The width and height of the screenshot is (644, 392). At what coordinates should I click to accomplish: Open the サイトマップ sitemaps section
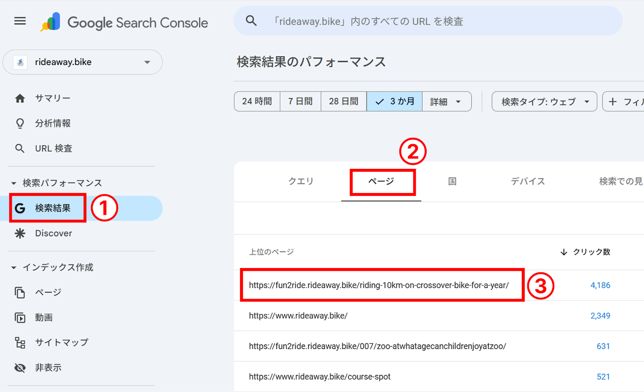[x=61, y=342]
